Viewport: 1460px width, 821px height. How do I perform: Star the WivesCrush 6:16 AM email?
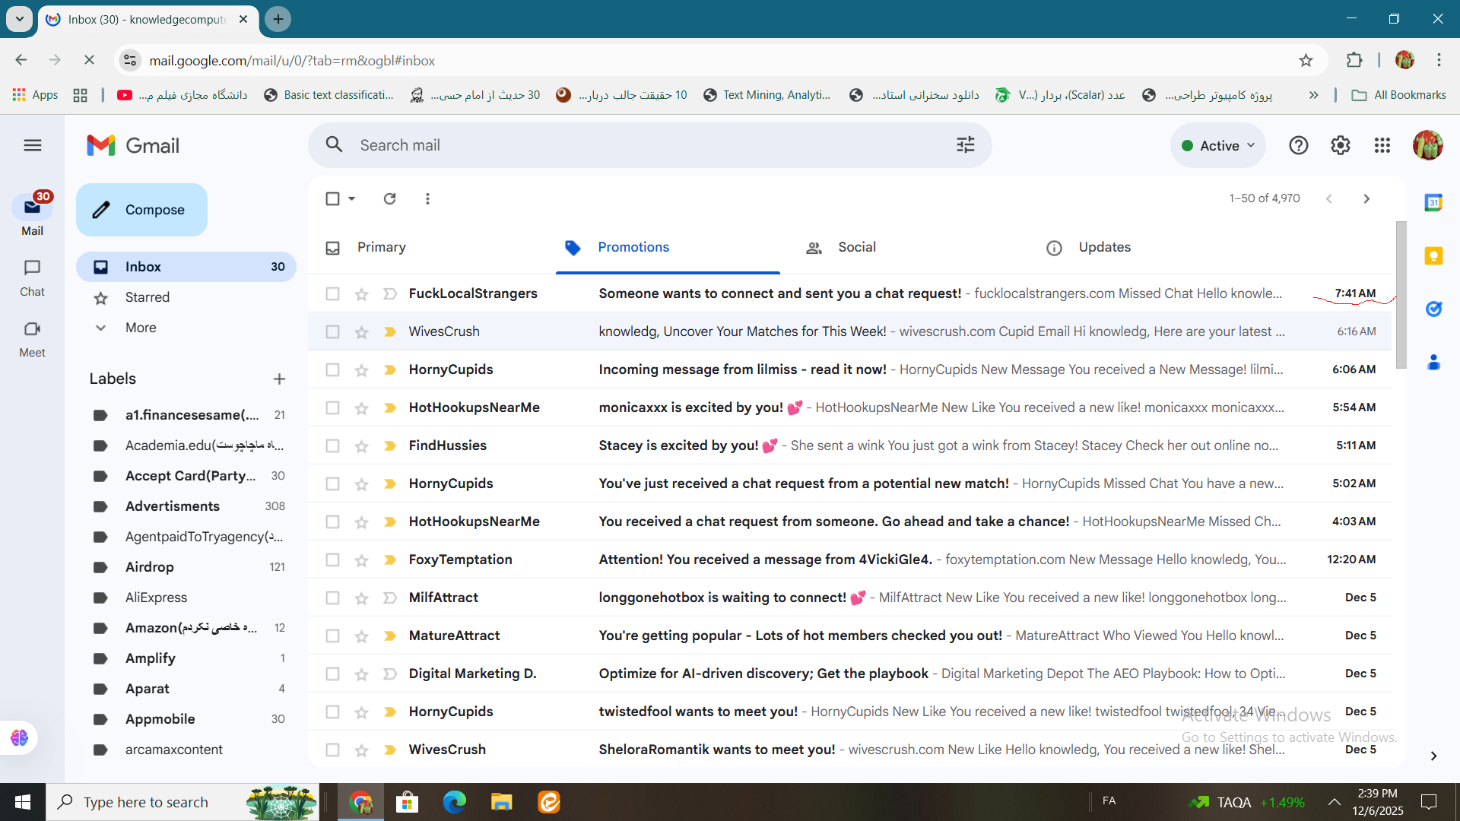click(x=361, y=332)
